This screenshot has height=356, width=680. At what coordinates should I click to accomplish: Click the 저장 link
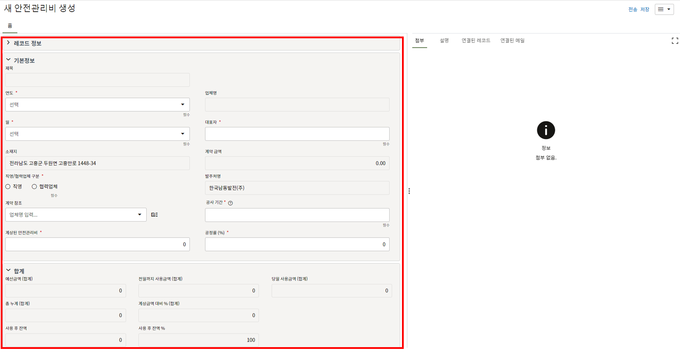[x=645, y=10]
